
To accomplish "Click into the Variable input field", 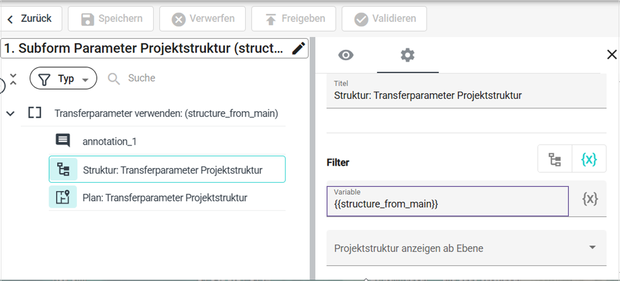I will click(x=447, y=204).
